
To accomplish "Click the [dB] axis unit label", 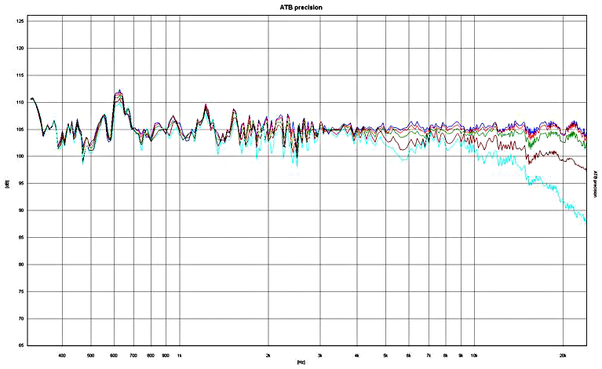I will [7, 184].
